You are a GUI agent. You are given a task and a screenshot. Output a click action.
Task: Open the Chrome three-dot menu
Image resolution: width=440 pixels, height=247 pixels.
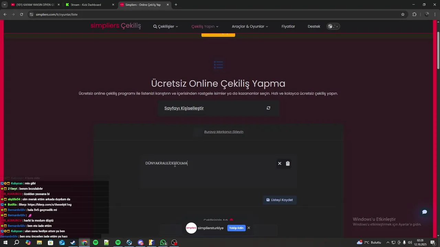436,14
